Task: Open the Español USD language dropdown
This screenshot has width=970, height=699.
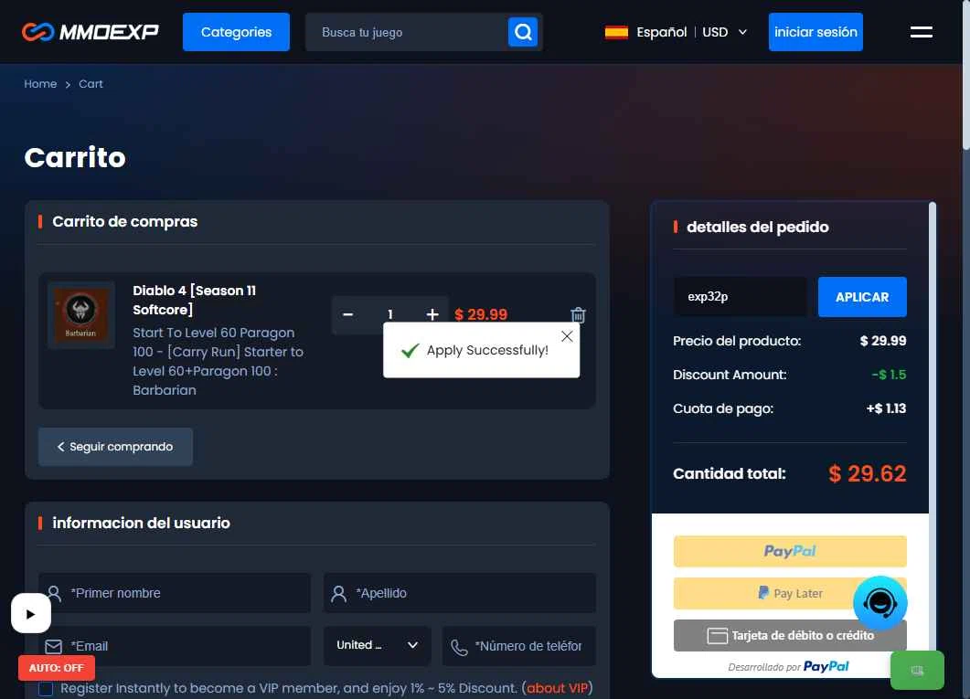Action: pyautogui.click(x=676, y=32)
